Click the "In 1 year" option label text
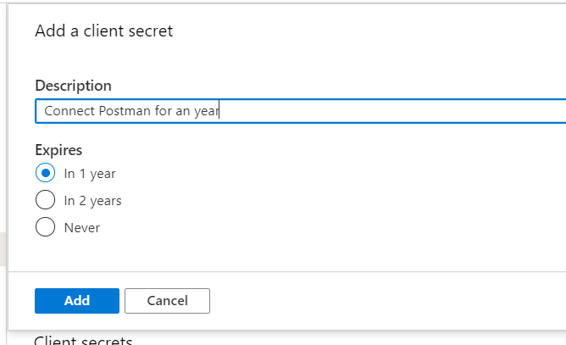The width and height of the screenshot is (566, 345). click(90, 174)
